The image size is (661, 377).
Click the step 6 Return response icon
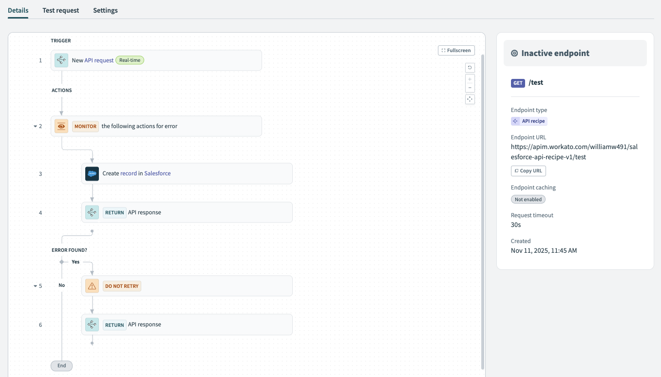92,325
